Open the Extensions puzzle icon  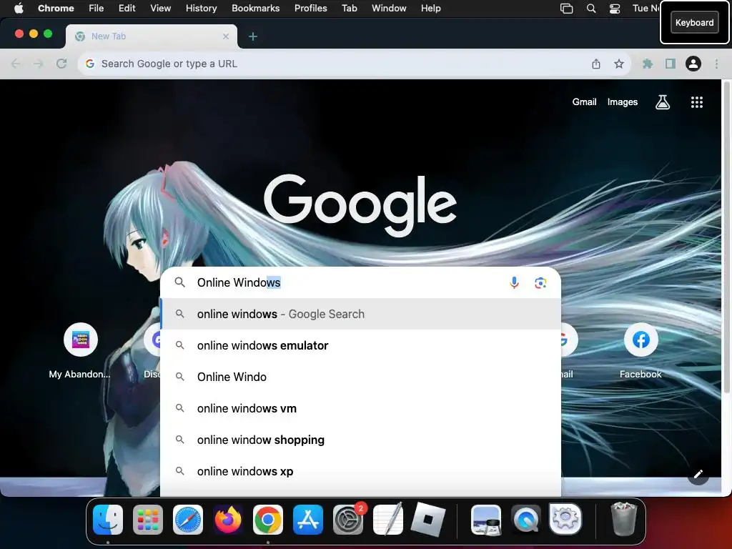648,64
